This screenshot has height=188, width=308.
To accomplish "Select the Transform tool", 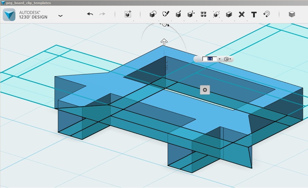I will 128,14.
